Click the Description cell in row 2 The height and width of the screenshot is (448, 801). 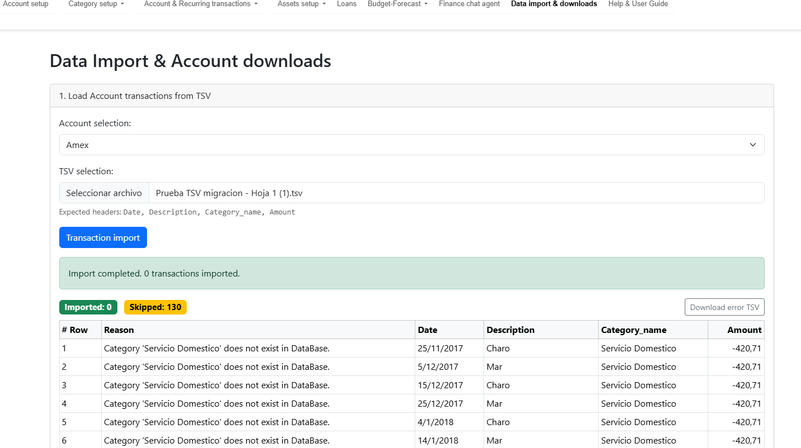[541, 366]
